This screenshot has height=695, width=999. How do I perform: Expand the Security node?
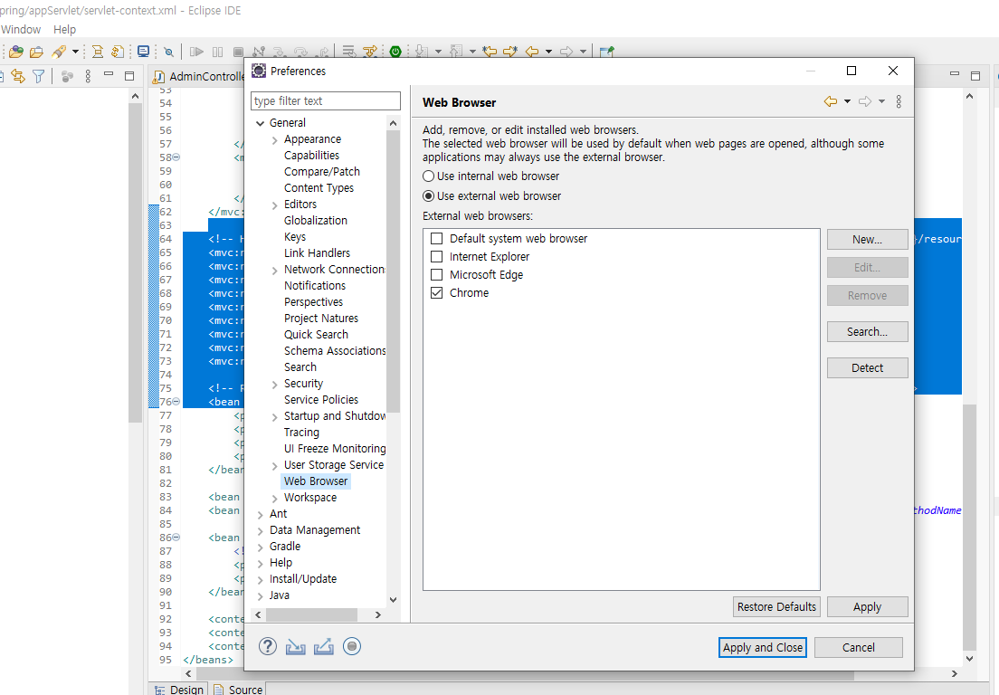point(274,384)
